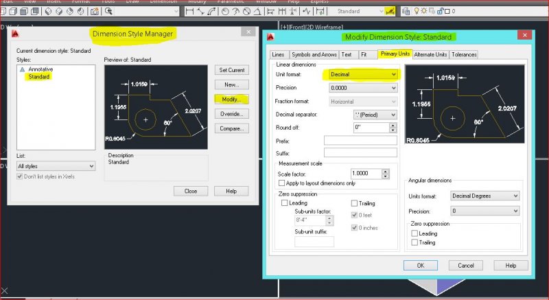Enable Apply to layout dimensions only
The width and height of the screenshot is (549, 300).
point(281,183)
